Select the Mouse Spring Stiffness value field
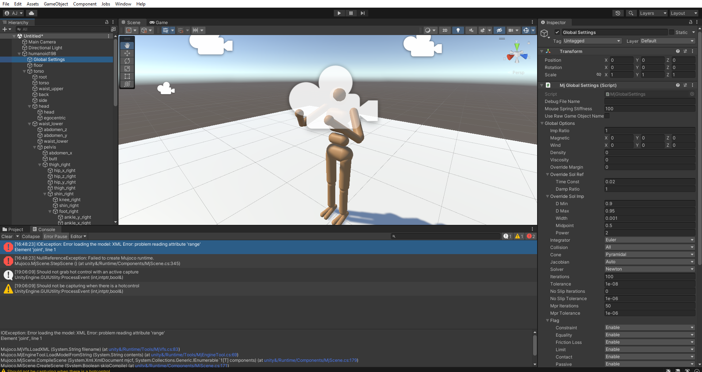702x372 pixels. [x=649, y=108]
